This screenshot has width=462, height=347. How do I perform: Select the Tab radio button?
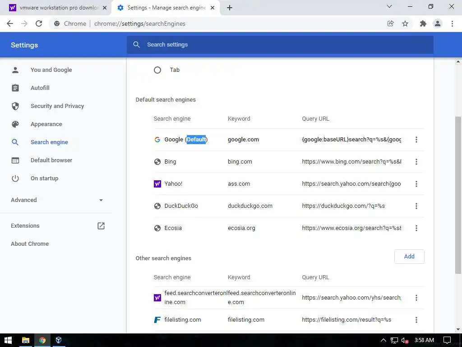[x=157, y=70]
